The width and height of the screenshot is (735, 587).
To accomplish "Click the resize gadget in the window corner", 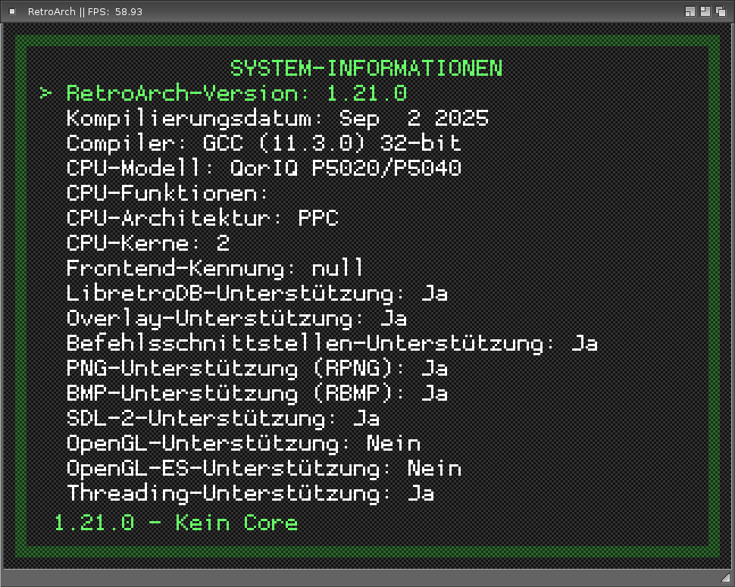I will [x=726, y=578].
